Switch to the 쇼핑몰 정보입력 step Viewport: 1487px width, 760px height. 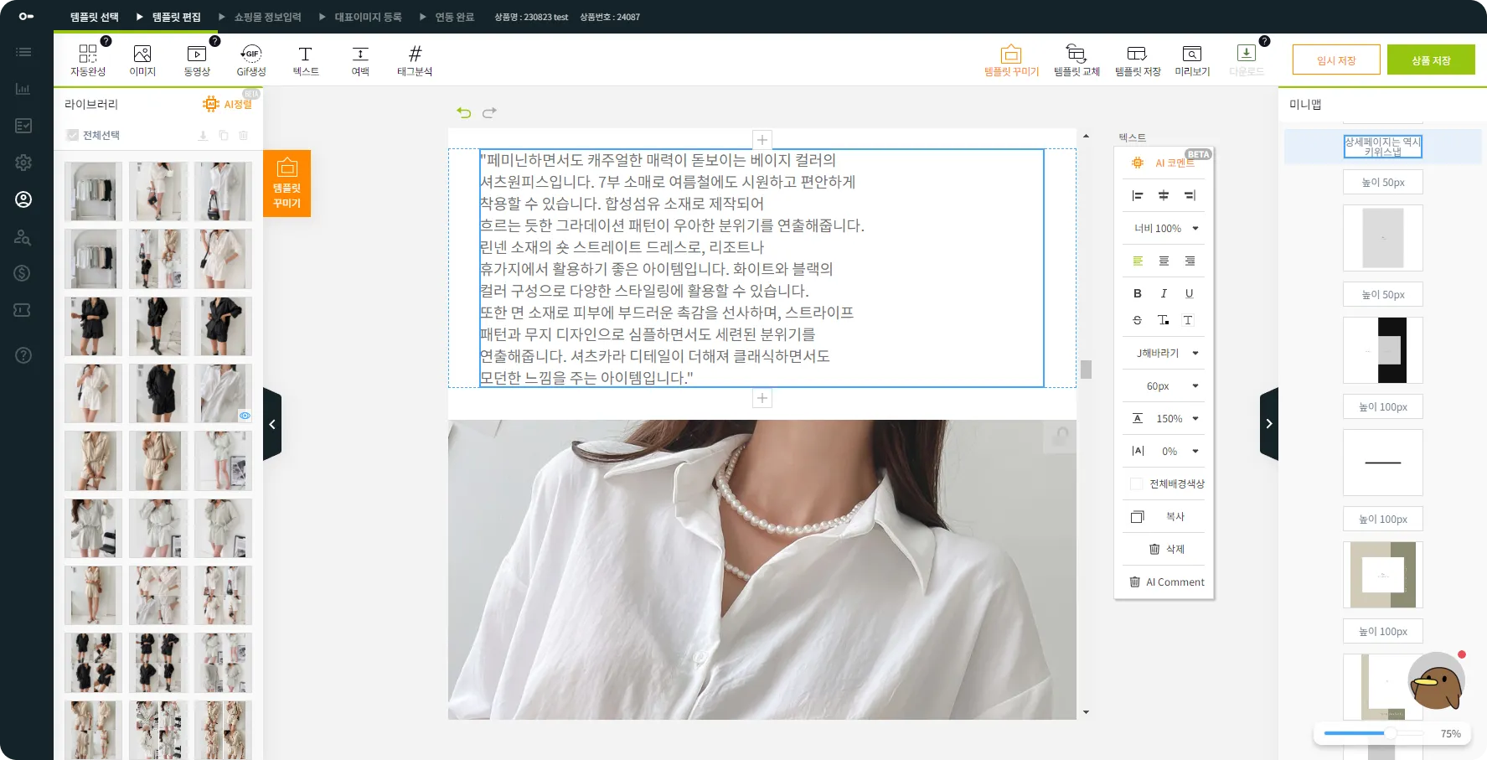(267, 17)
